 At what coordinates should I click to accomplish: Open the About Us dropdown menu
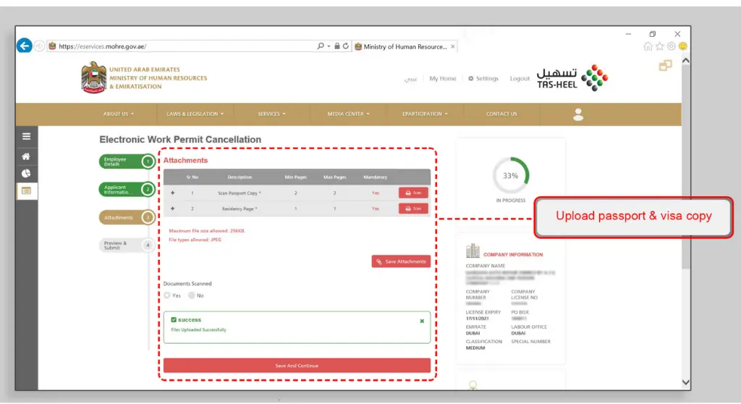coord(119,114)
